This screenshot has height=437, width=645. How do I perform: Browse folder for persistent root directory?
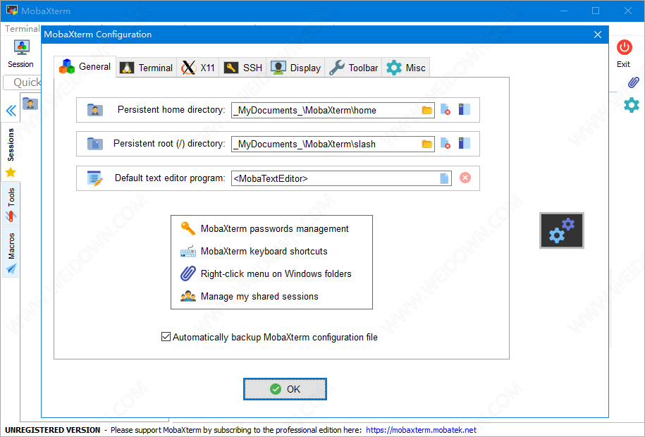(426, 144)
